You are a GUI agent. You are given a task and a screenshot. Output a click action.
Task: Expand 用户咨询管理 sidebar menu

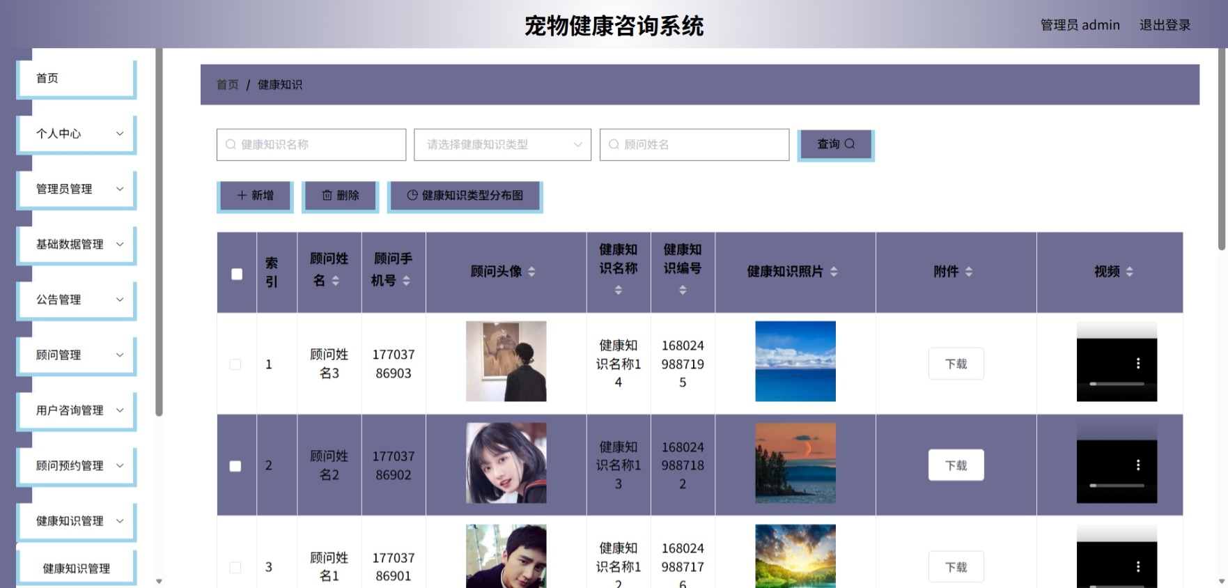[76, 410]
